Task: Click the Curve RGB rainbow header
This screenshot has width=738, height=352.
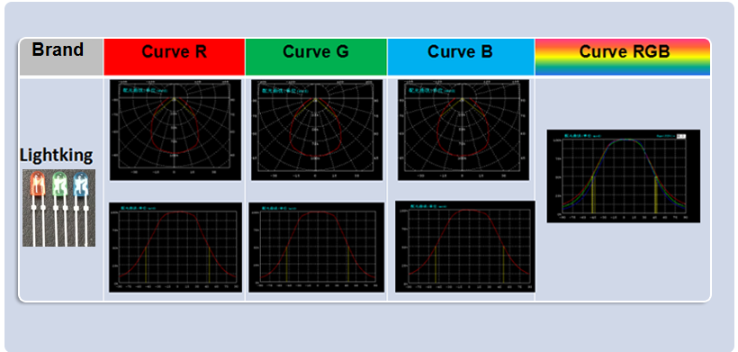Action: (622, 57)
